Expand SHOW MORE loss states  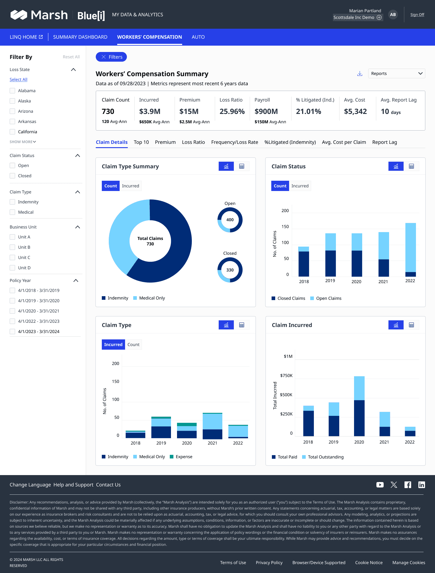point(23,142)
